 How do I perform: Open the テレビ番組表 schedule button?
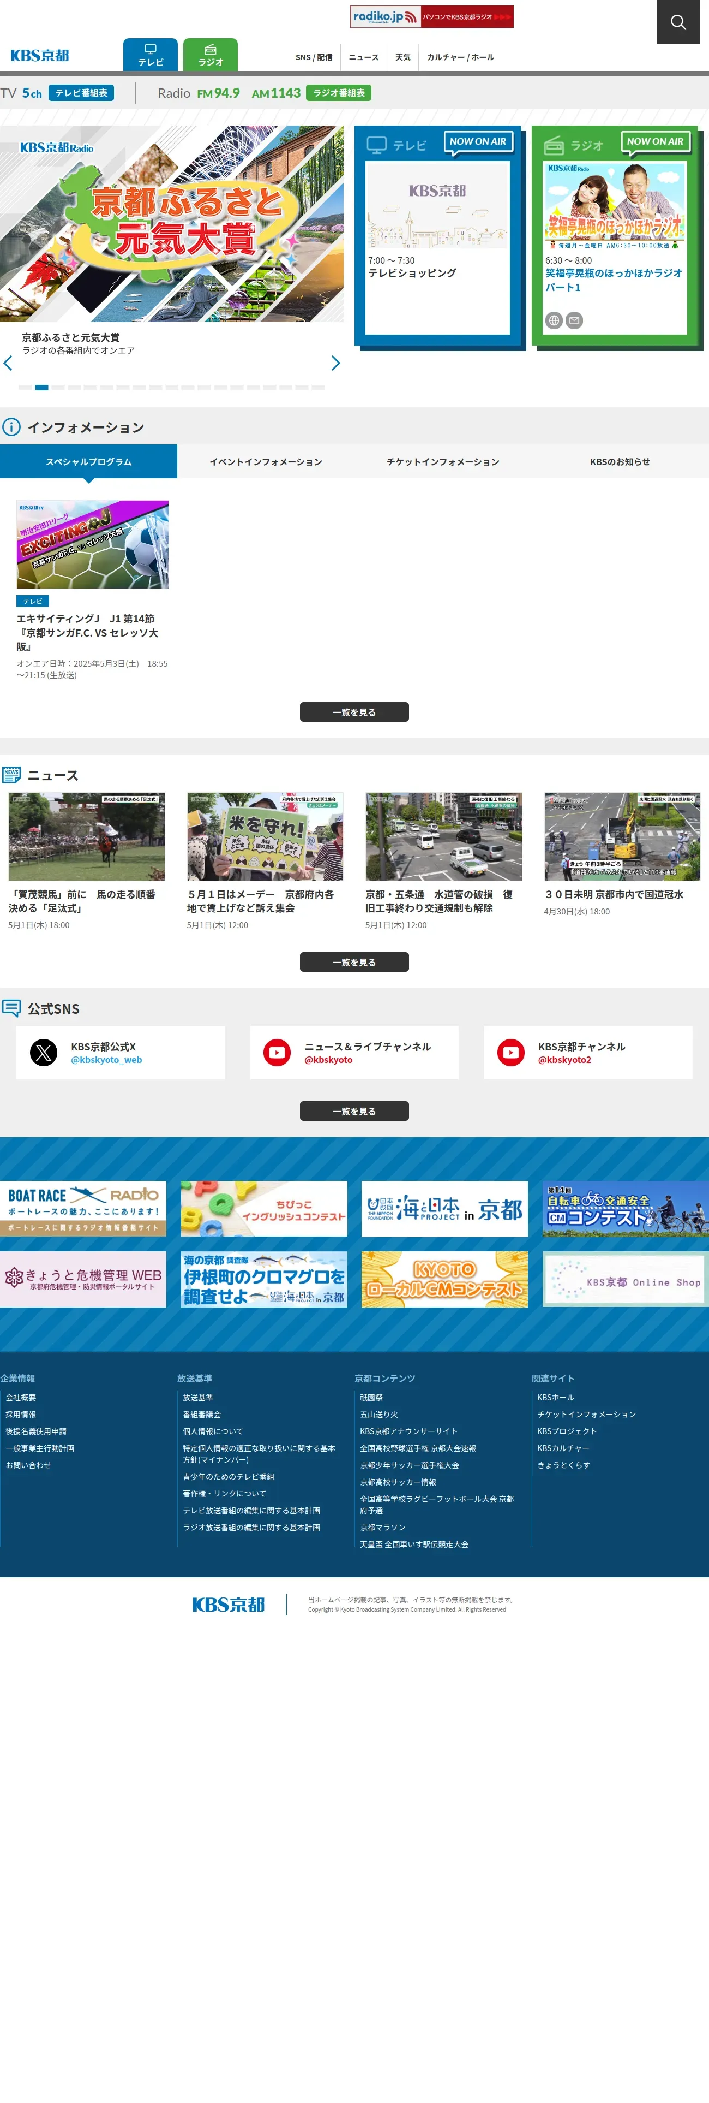82,93
